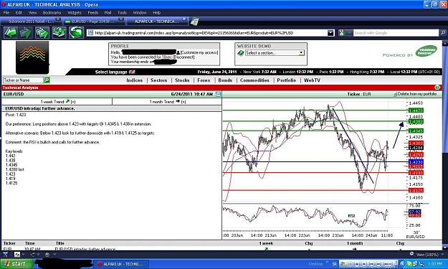Click the system tray clock 1:33 PM

pos(435,263)
